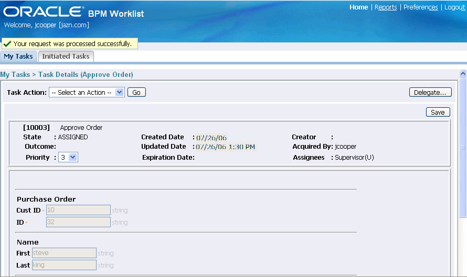The height and width of the screenshot is (277, 467).
Task: Click the task number [10003]
Action: coord(36,127)
